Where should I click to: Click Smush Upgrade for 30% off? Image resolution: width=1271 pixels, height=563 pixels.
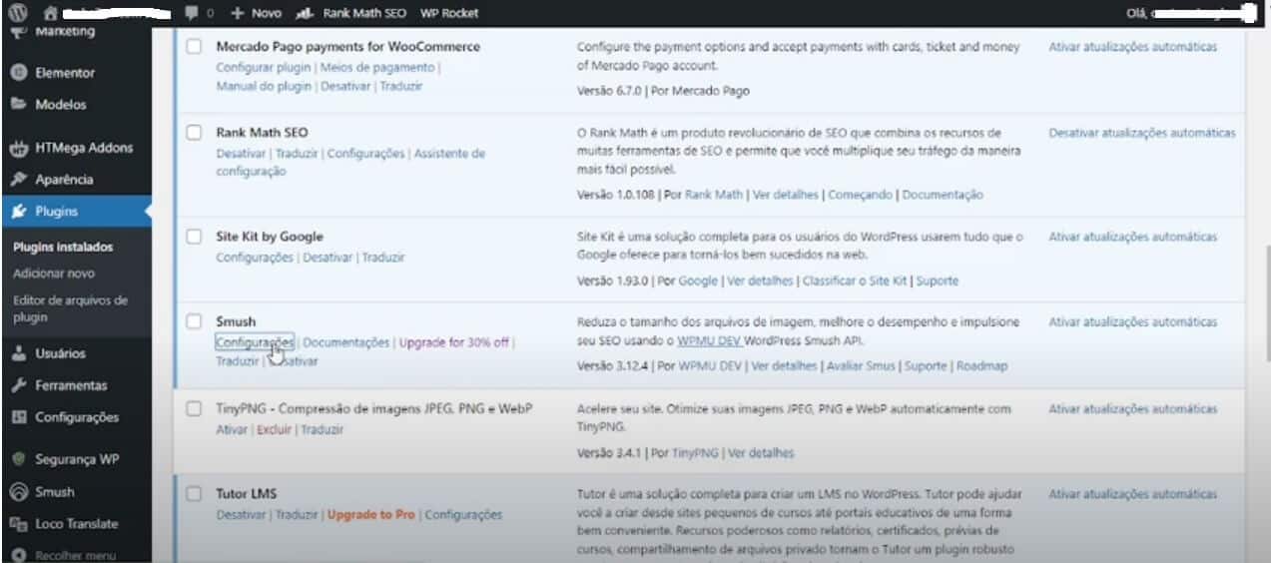454,342
